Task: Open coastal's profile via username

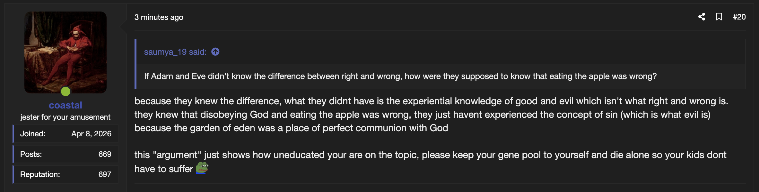Action: tap(65, 105)
